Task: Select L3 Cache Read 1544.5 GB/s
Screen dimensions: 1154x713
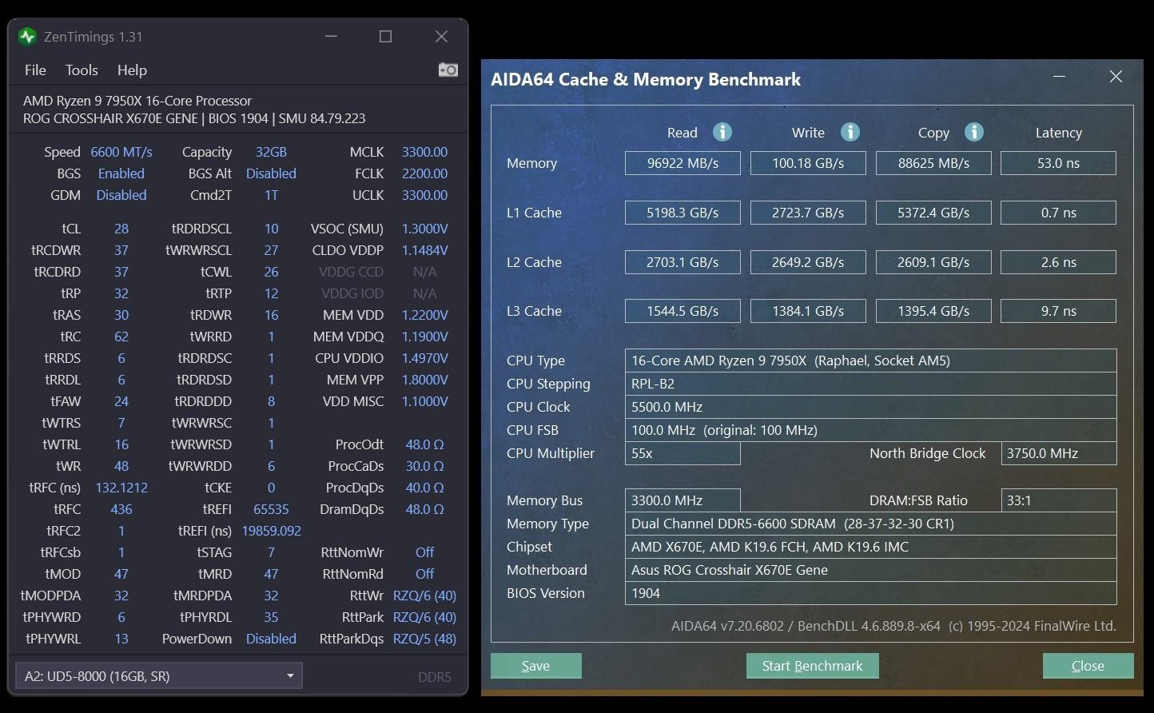Action: coord(682,311)
